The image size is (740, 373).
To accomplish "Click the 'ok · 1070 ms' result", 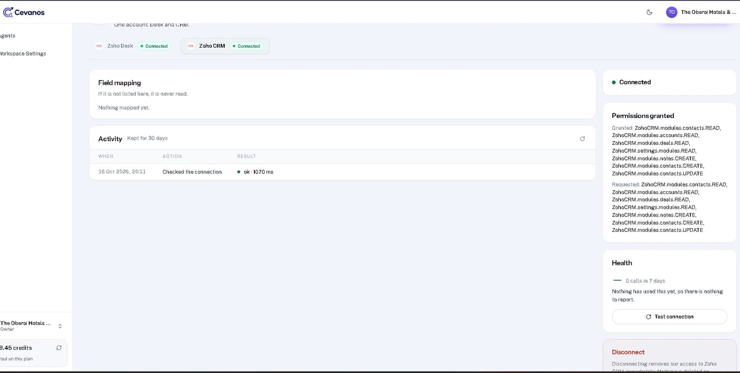I will pos(255,172).
